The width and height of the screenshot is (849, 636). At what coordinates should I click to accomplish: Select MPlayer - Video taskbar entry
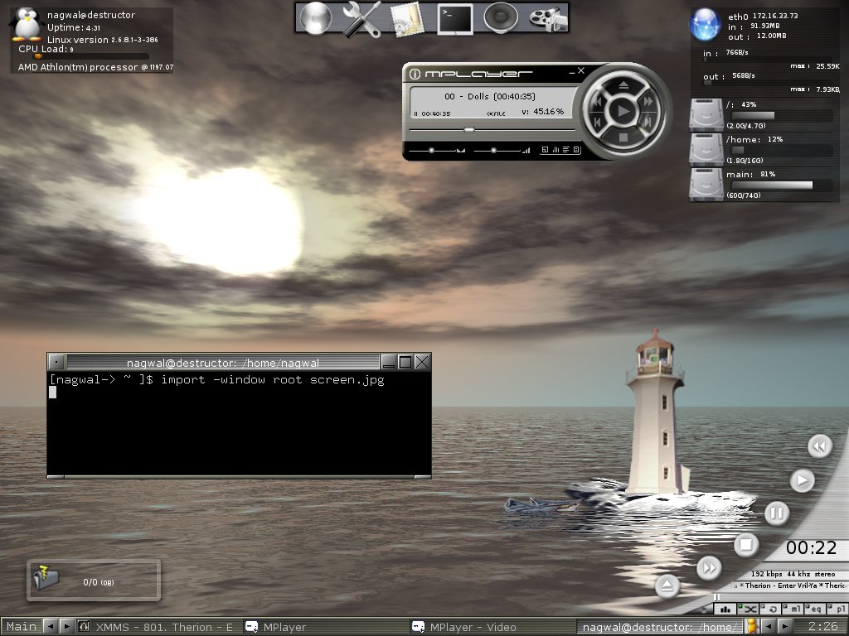click(x=491, y=627)
